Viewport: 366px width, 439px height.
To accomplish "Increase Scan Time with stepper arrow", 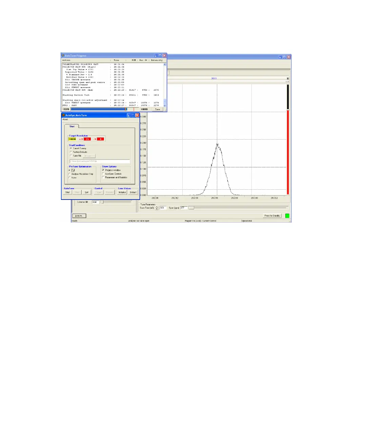I will pos(157,207).
